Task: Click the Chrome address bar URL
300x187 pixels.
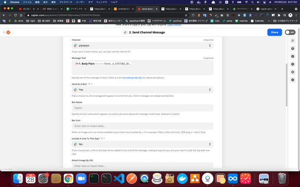Action: [65, 15]
